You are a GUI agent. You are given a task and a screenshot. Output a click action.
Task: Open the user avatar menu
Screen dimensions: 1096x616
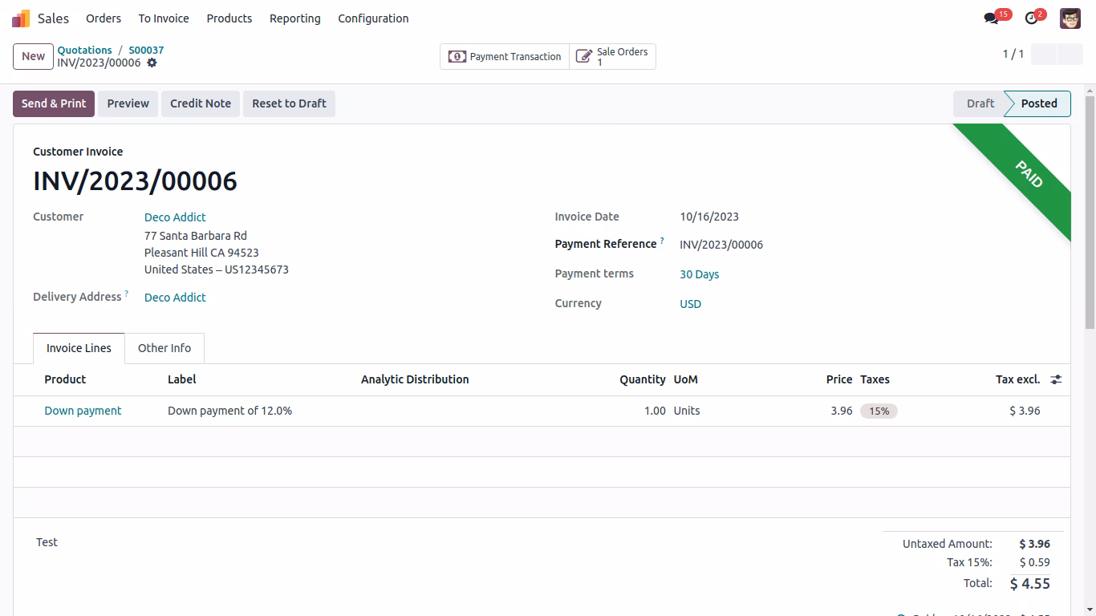(1070, 18)
